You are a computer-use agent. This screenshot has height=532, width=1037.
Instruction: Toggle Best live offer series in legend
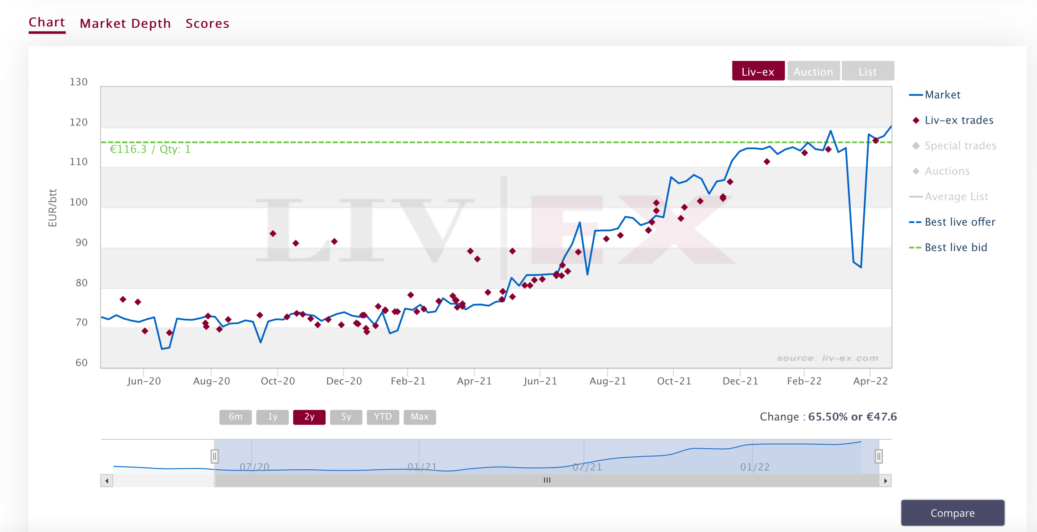(952, 222)
